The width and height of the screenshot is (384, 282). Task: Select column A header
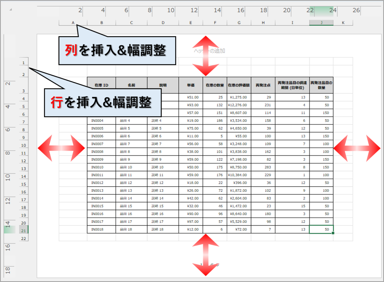pos(73,23)
